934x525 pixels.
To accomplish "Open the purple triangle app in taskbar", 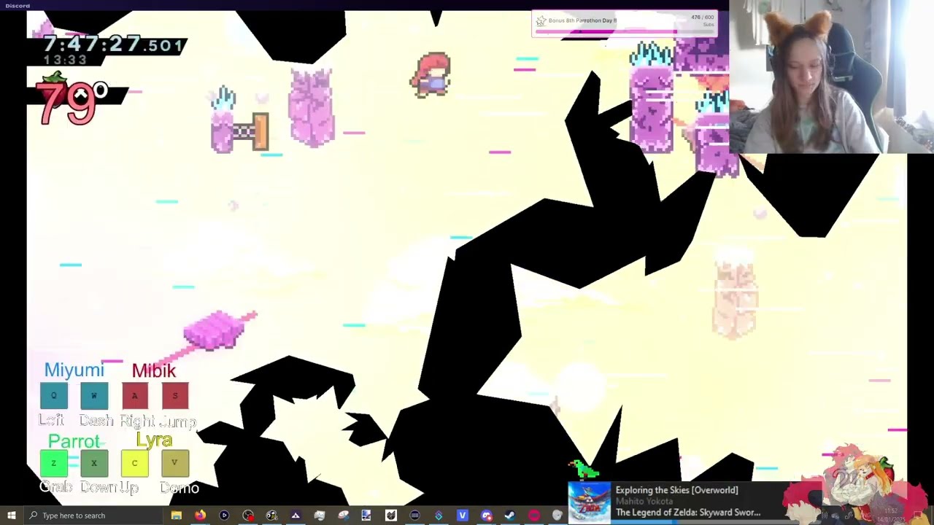I will pyautogui.click(x=296, y=516).
